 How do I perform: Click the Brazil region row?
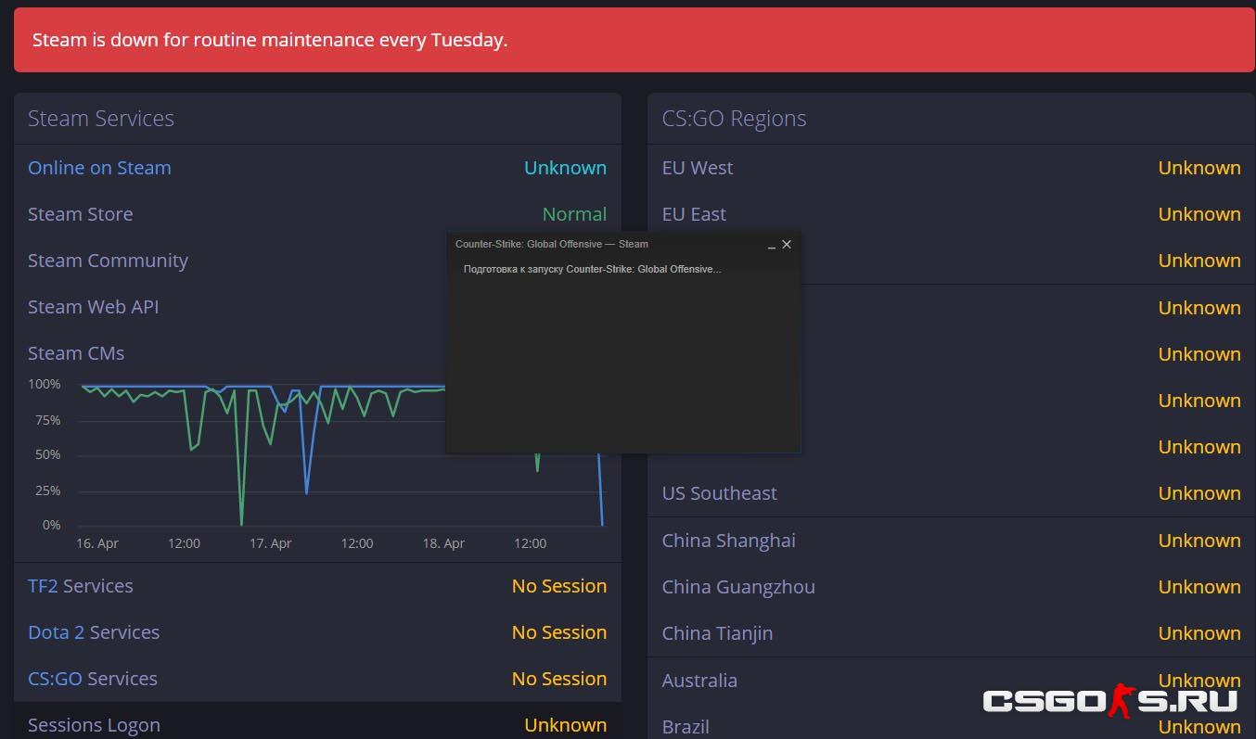coord(951,723)
